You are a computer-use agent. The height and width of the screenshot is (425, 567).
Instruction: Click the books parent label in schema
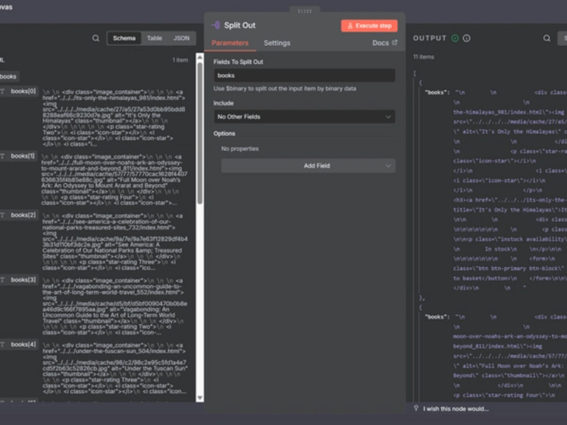[x=8, y=76]
